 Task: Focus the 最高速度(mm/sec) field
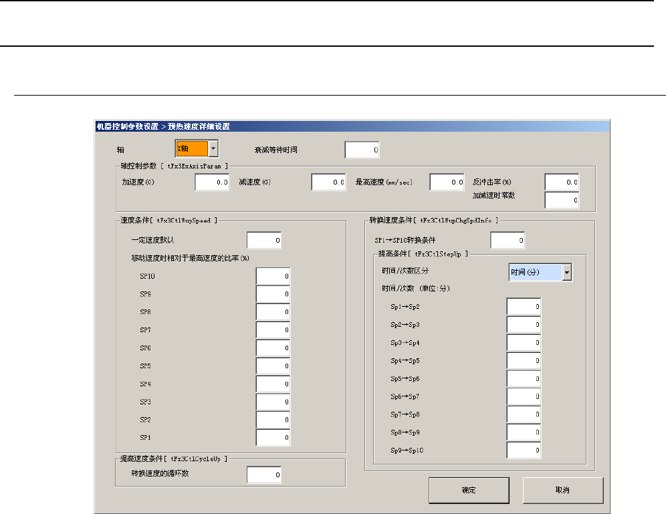point(447,182)
